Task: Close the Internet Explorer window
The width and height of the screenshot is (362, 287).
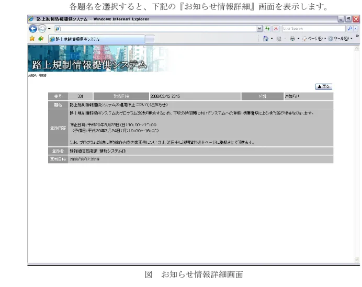Action: click(356, 19)
